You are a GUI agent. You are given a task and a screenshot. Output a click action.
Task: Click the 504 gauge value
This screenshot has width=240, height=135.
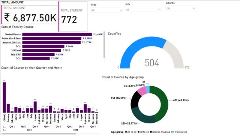click(x=152, y=63)
